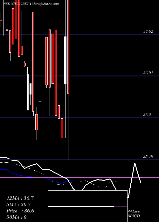Click the 37.62 price level label
The width and height of the screenshot is (159, 222).
click(148, 31)
